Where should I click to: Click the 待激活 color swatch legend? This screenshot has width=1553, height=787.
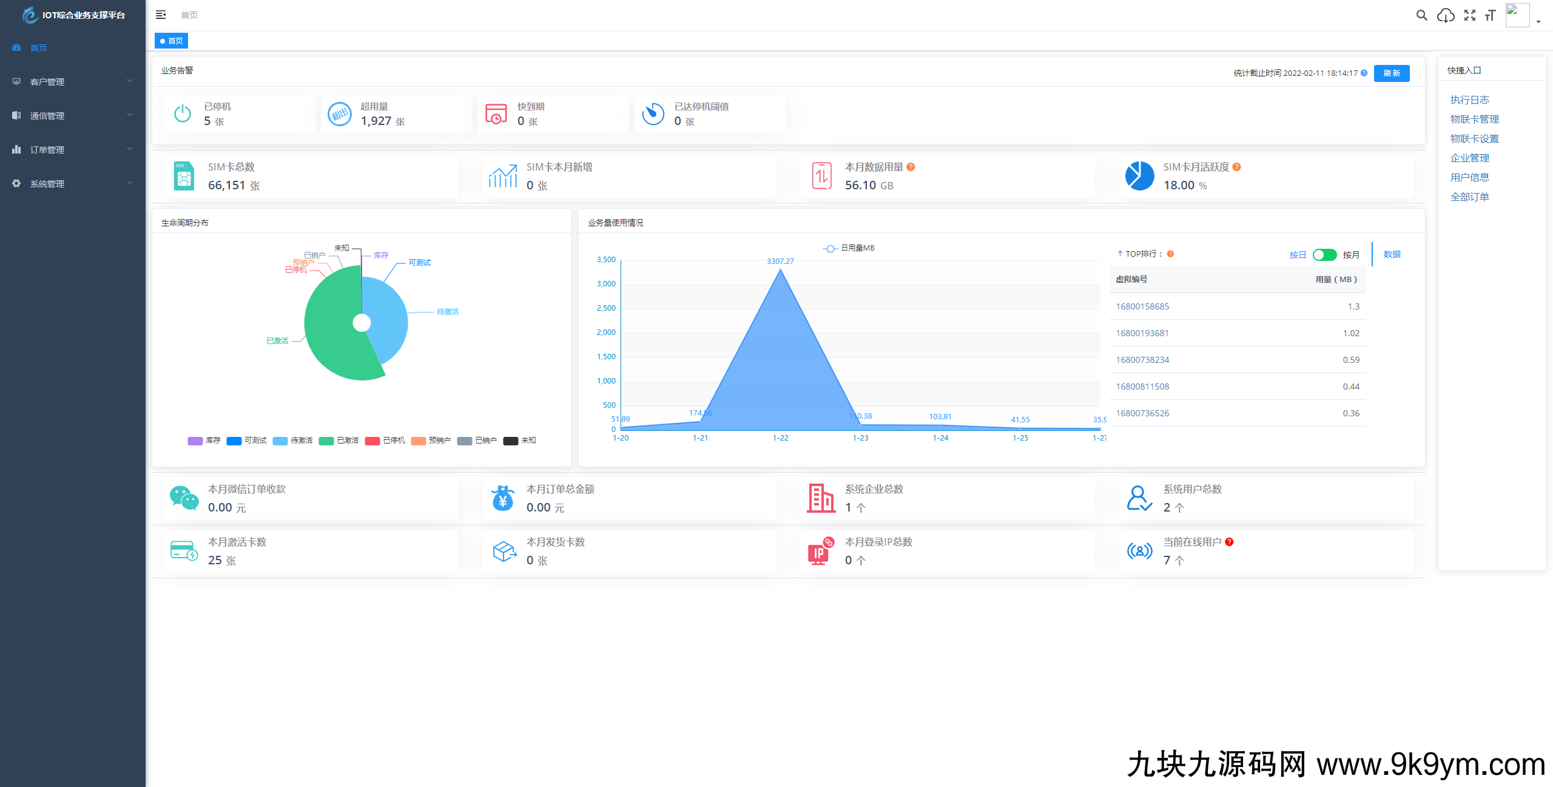click(x=280, y=441)
